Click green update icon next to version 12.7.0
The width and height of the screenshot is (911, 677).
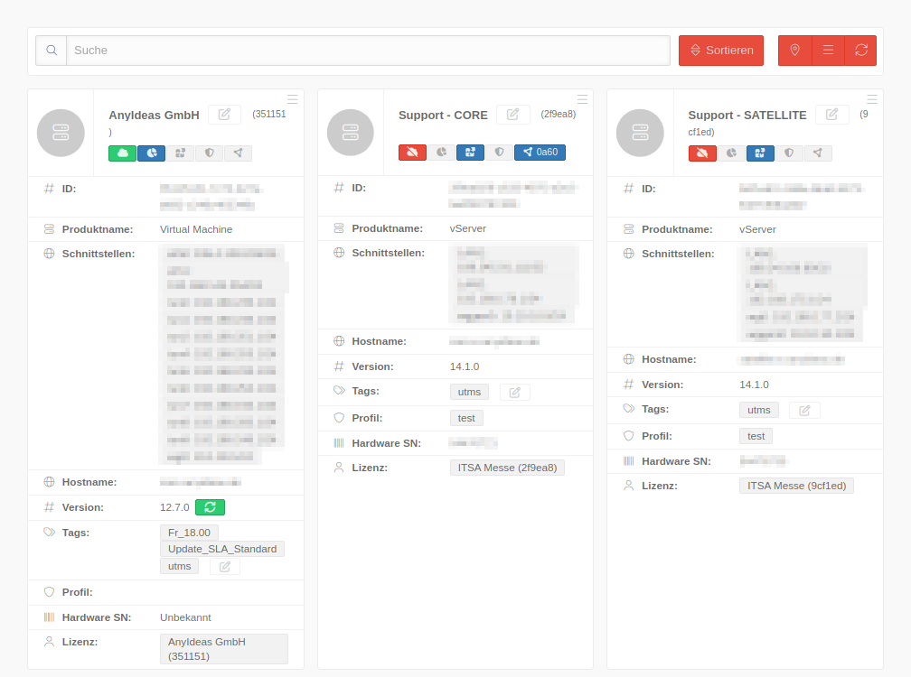(210, 507)
